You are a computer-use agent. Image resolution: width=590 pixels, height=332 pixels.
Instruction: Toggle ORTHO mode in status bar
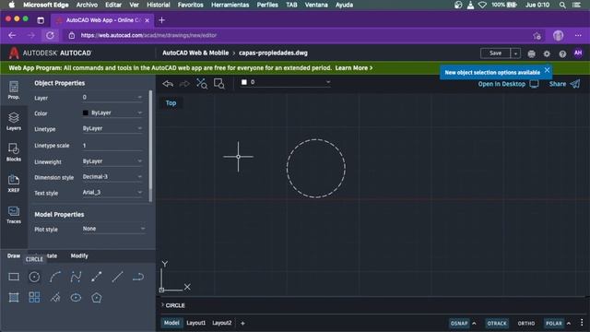pos(526,323)
